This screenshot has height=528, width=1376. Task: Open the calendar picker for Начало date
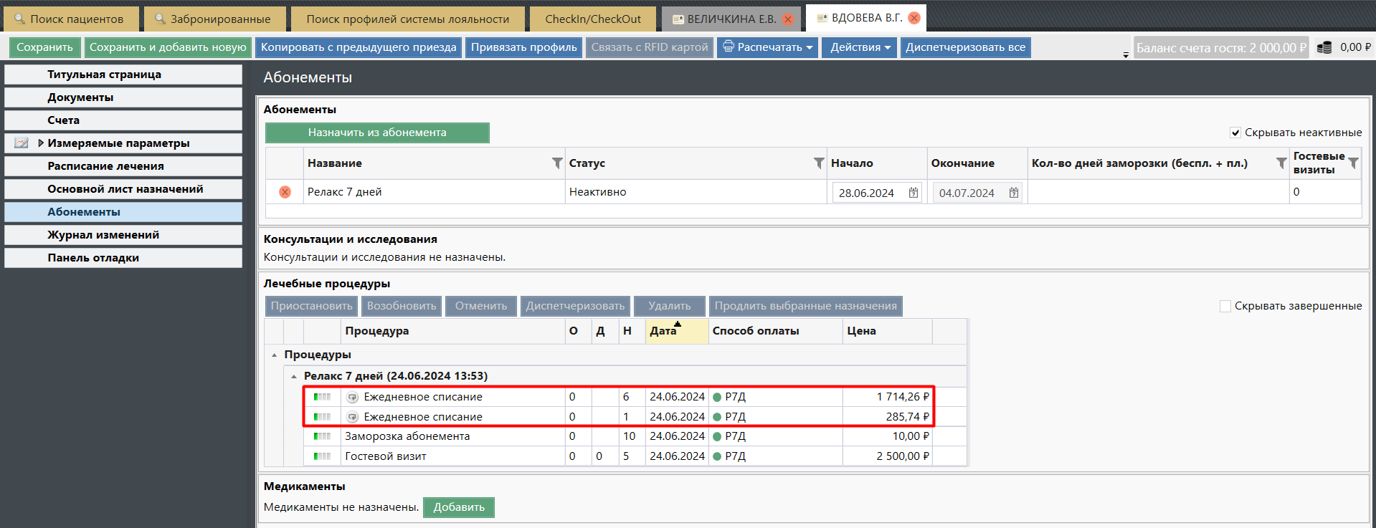click(x=914, y=193)
